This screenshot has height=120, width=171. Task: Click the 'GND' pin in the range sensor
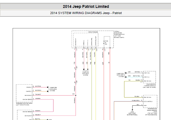tap(145, 105)
